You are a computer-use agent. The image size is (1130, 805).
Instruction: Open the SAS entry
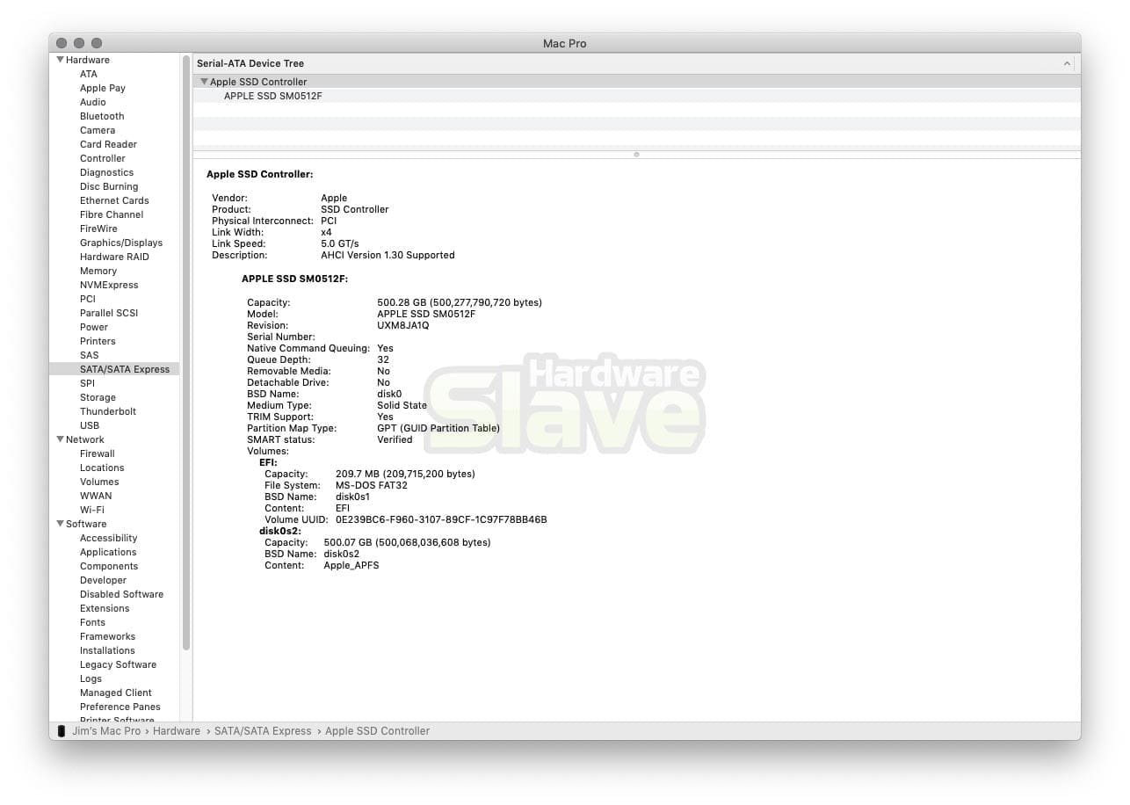pyautogui.click(x=90, y=355)
